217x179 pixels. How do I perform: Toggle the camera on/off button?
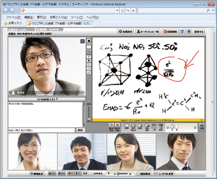(x=52, y=174)
